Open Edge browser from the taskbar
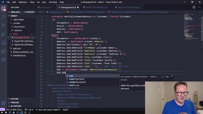The height and width of the screenshot is (114, 203). (x=10, y=113)
